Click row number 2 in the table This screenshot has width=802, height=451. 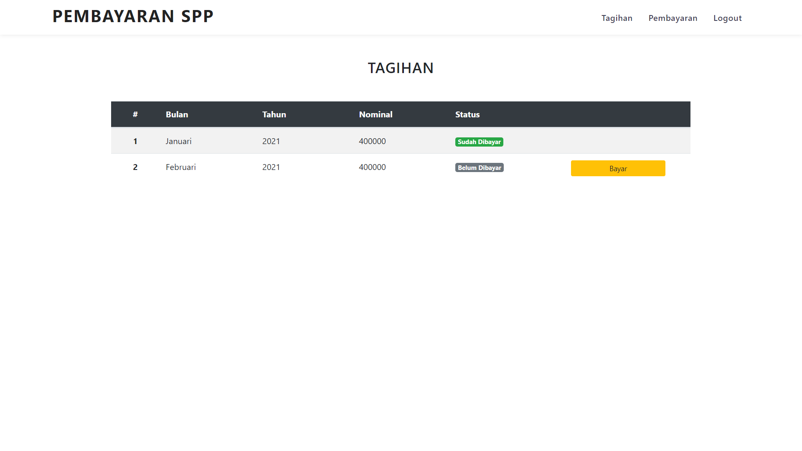(x=135, y=167)
